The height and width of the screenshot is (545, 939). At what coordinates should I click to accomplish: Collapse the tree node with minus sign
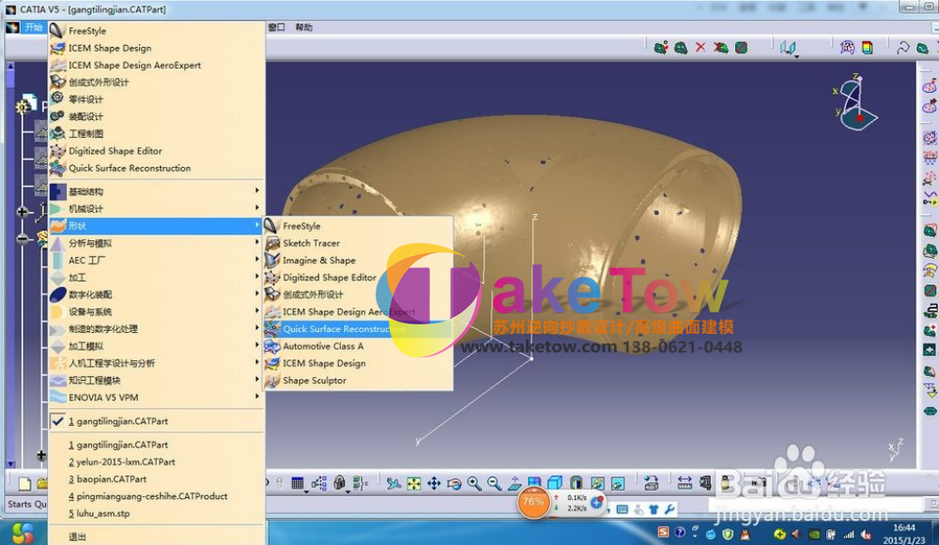tap(23, 239)
